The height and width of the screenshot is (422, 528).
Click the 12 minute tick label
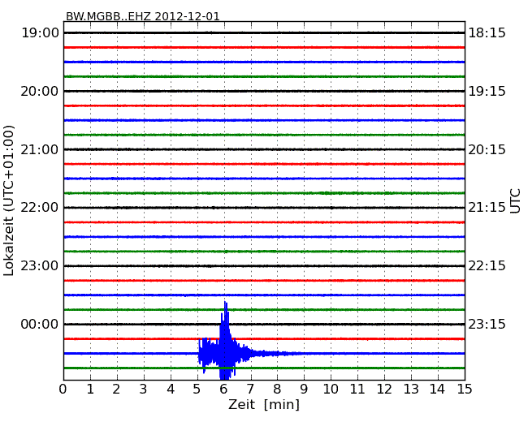click(384, 389)
